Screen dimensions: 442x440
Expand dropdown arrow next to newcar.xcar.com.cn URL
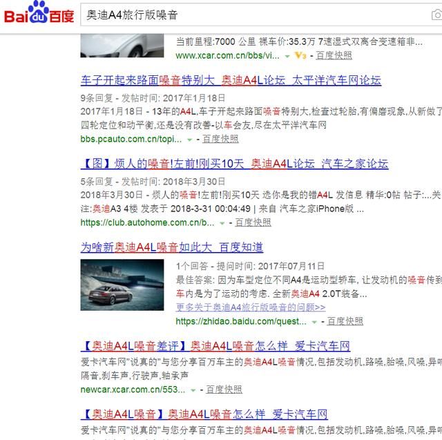[193, 390]
